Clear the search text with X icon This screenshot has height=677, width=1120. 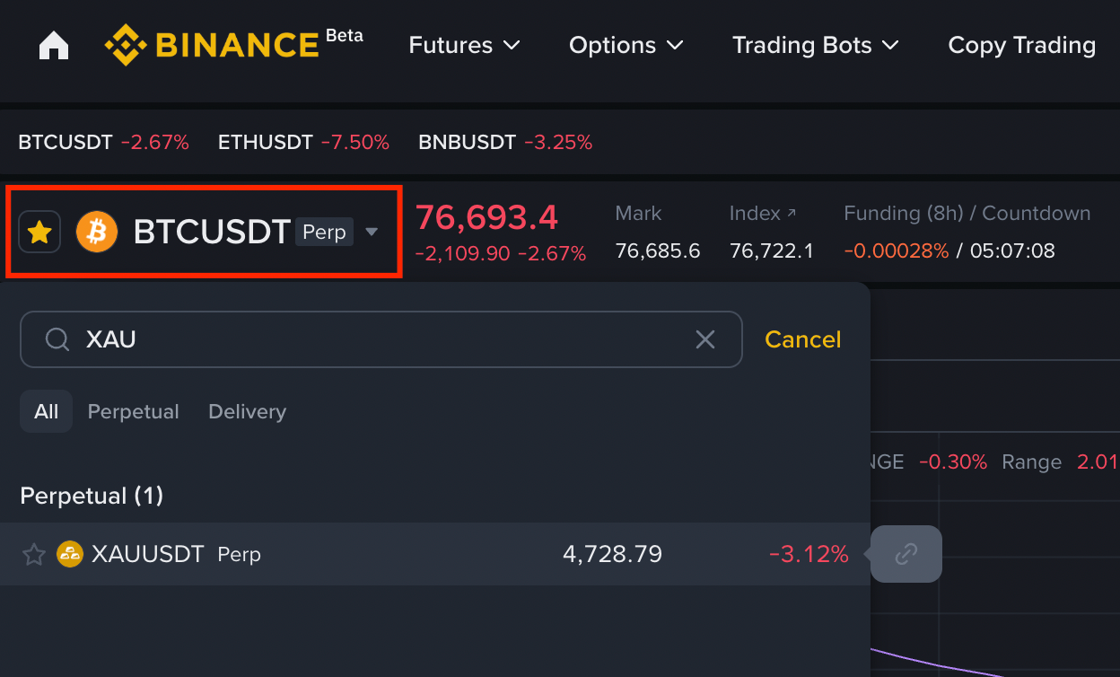(705, 339)
